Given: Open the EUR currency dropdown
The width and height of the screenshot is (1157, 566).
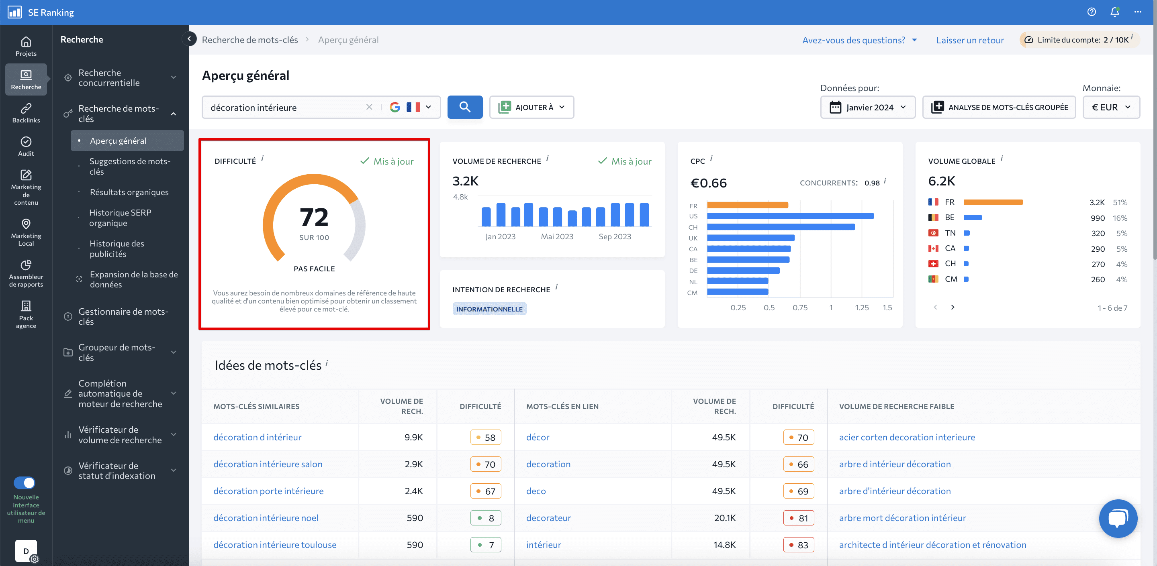Looking at the screenshot, I should [x=1111, y=107].
